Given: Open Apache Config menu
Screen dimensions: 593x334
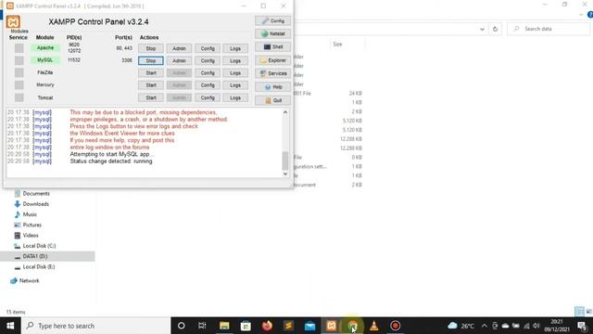Looking at the screenshot, I should click(x=208, y=48).
